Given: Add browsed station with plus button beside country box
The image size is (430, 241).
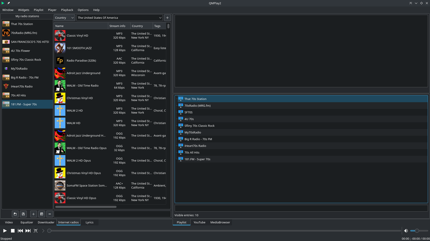Looking at the screenshot, I should pos(167,18).
